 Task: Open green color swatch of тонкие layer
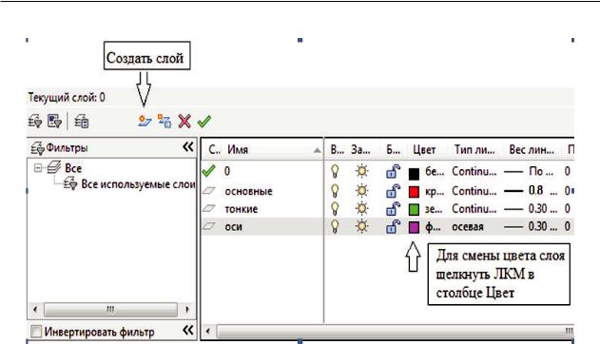point(414,209)
